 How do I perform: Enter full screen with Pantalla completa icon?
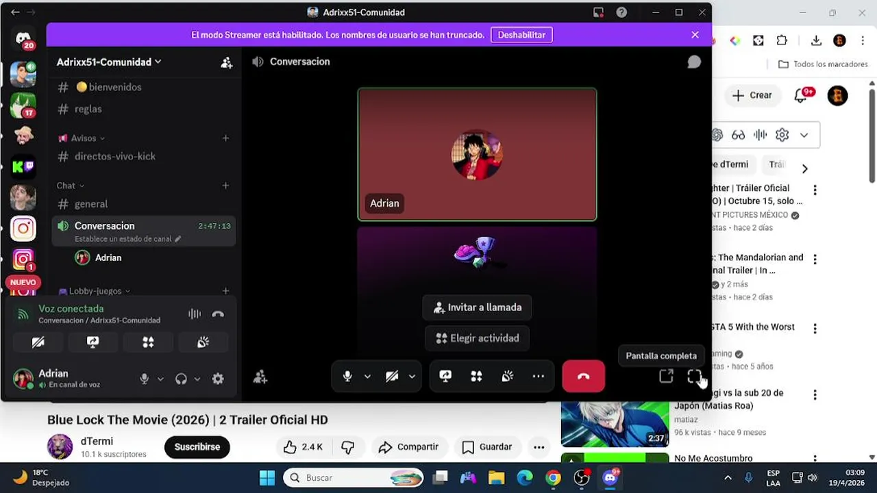[x=694, y=376]
